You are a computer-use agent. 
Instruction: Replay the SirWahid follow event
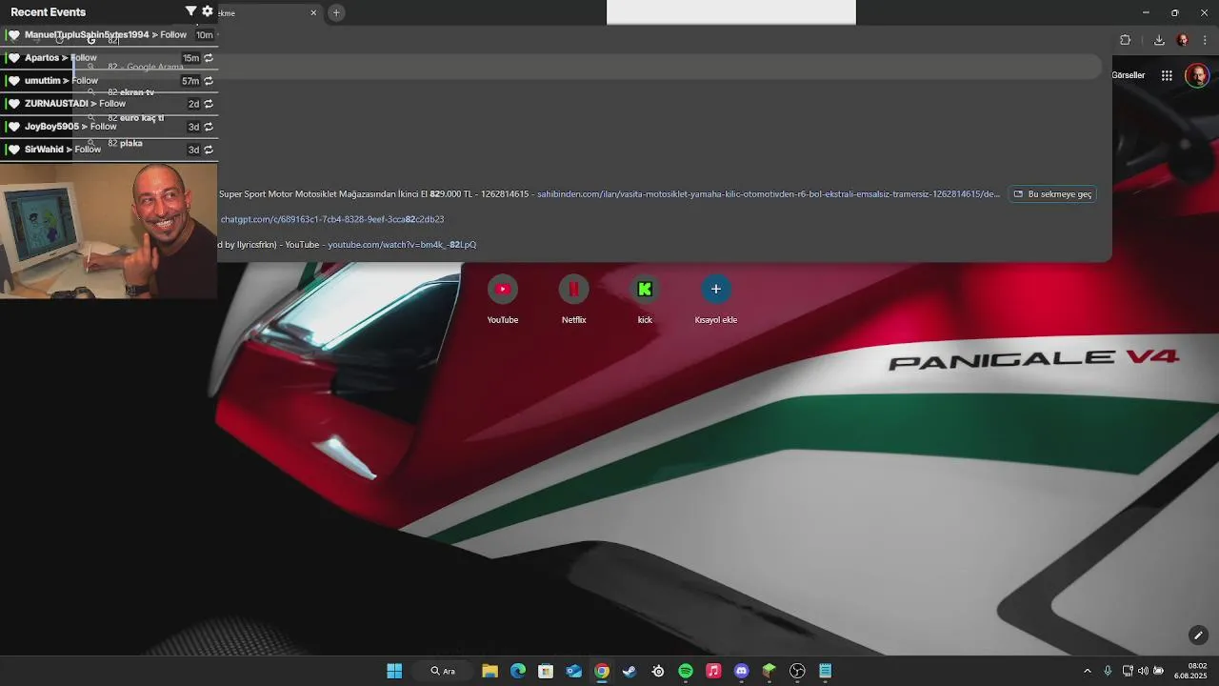click(209, 150)
